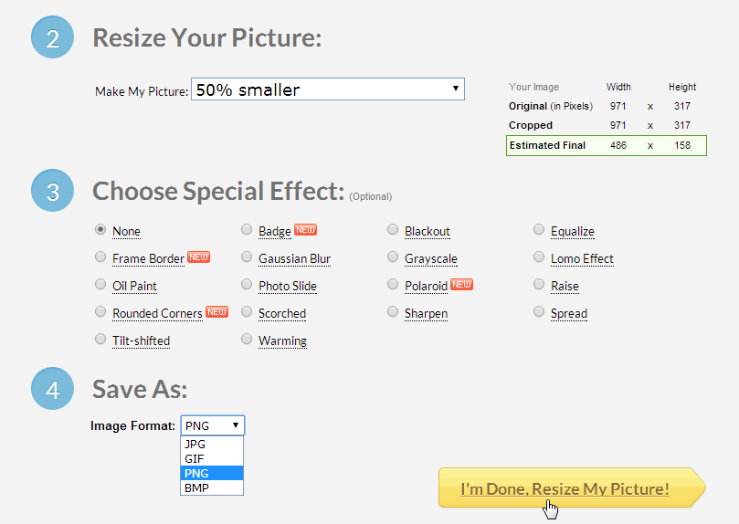
Task: Click the Estimated Final dimensions row
Action: [x=607, y=145]
